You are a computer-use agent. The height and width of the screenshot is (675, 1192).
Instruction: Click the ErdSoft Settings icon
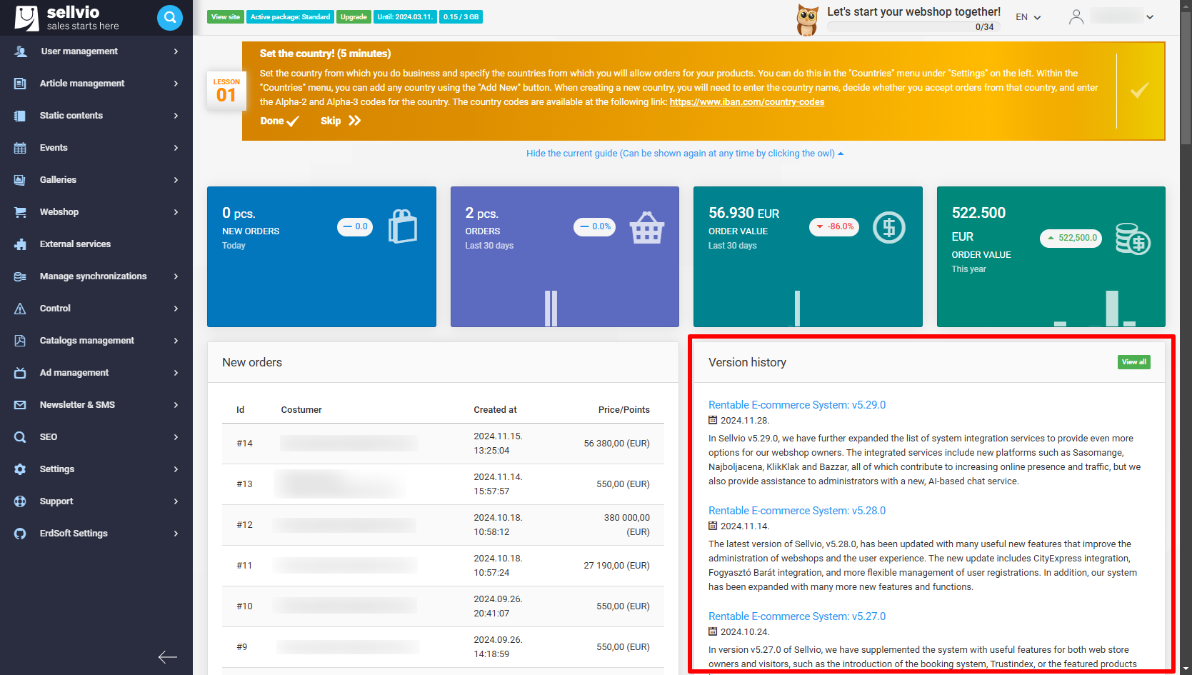19,533
